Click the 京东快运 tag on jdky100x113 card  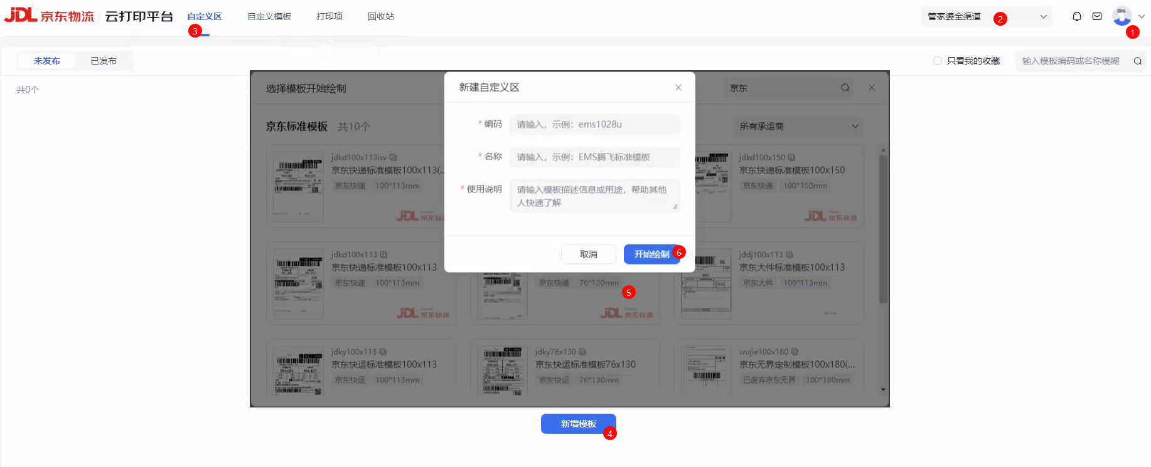point(350,380)
